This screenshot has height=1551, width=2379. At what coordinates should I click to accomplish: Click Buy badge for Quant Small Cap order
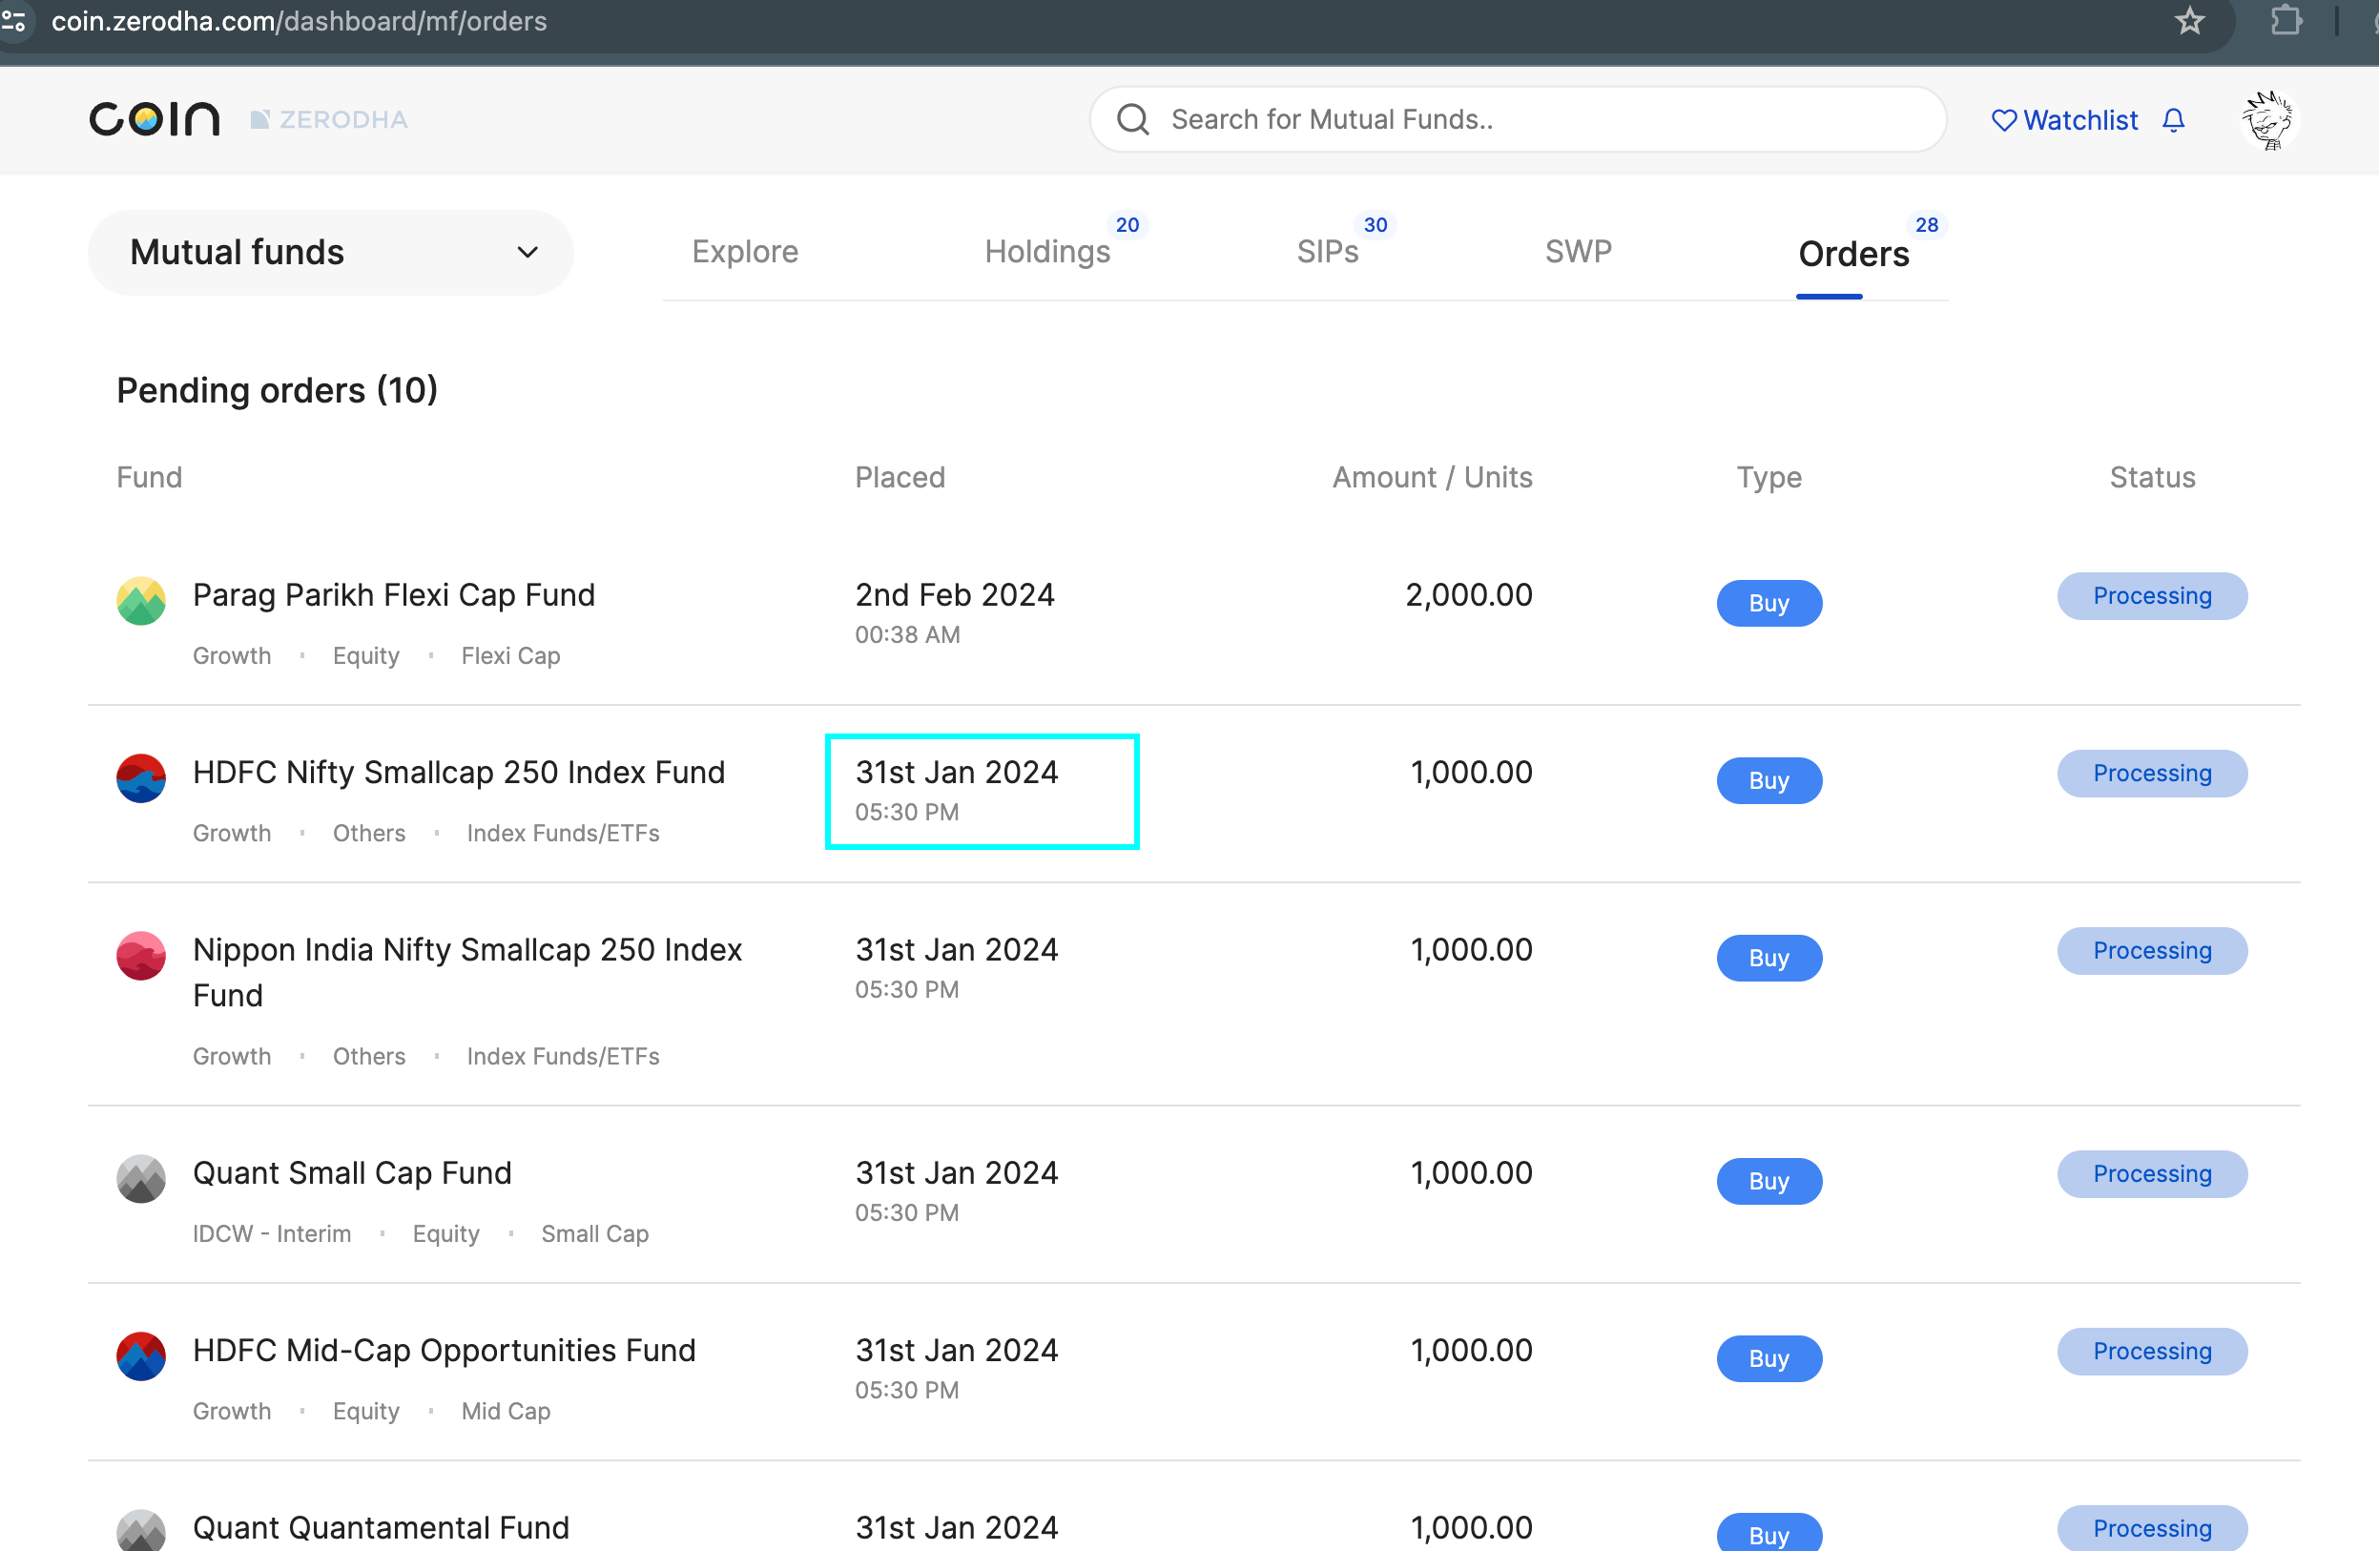point(1769,1181)
